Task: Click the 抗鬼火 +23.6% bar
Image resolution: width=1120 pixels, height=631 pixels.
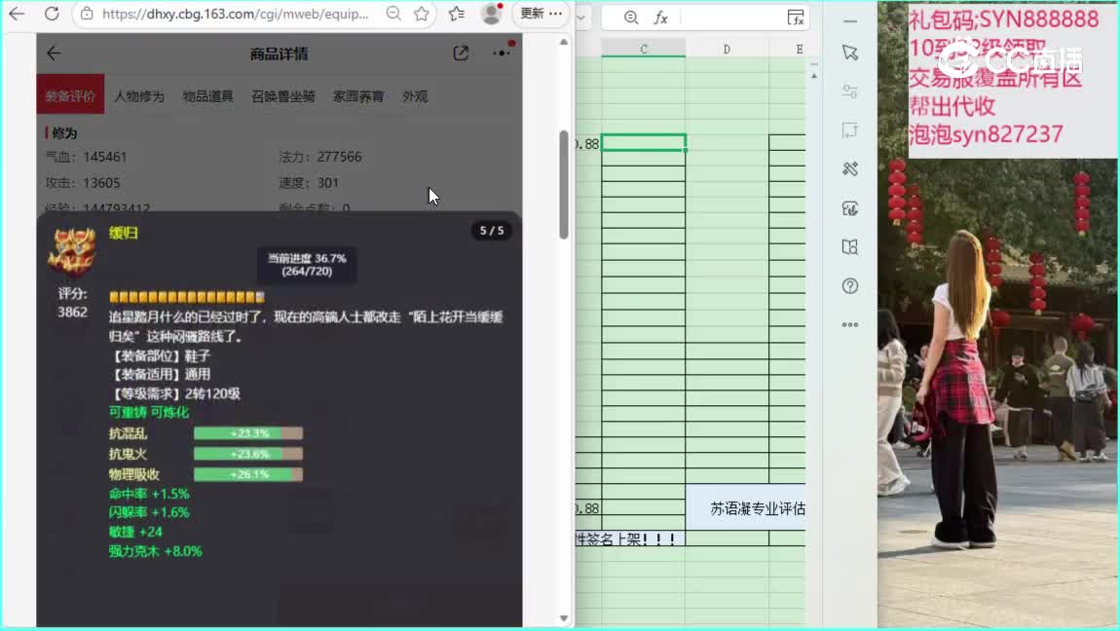Action: point(247,454)
